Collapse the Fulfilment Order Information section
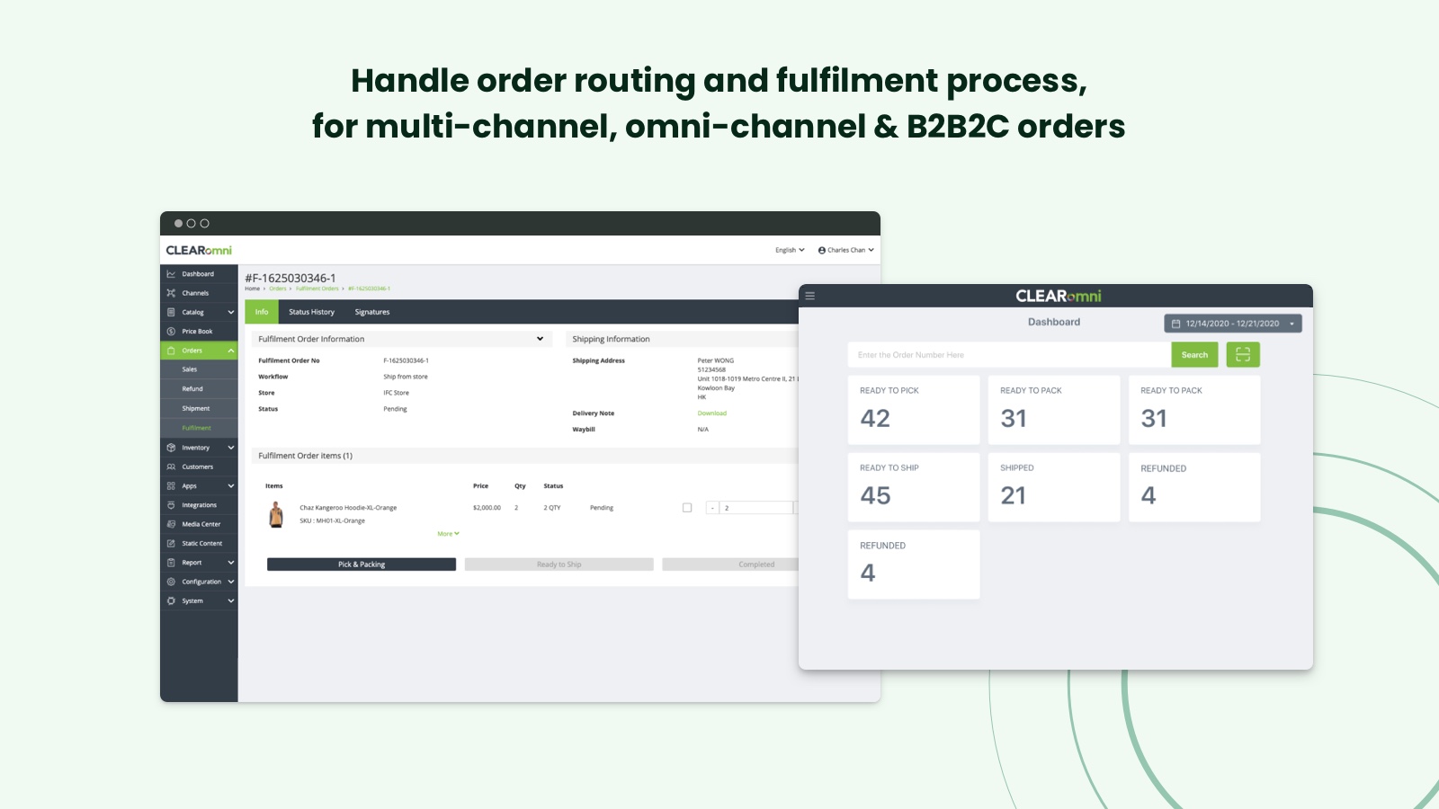 (540, 339)
